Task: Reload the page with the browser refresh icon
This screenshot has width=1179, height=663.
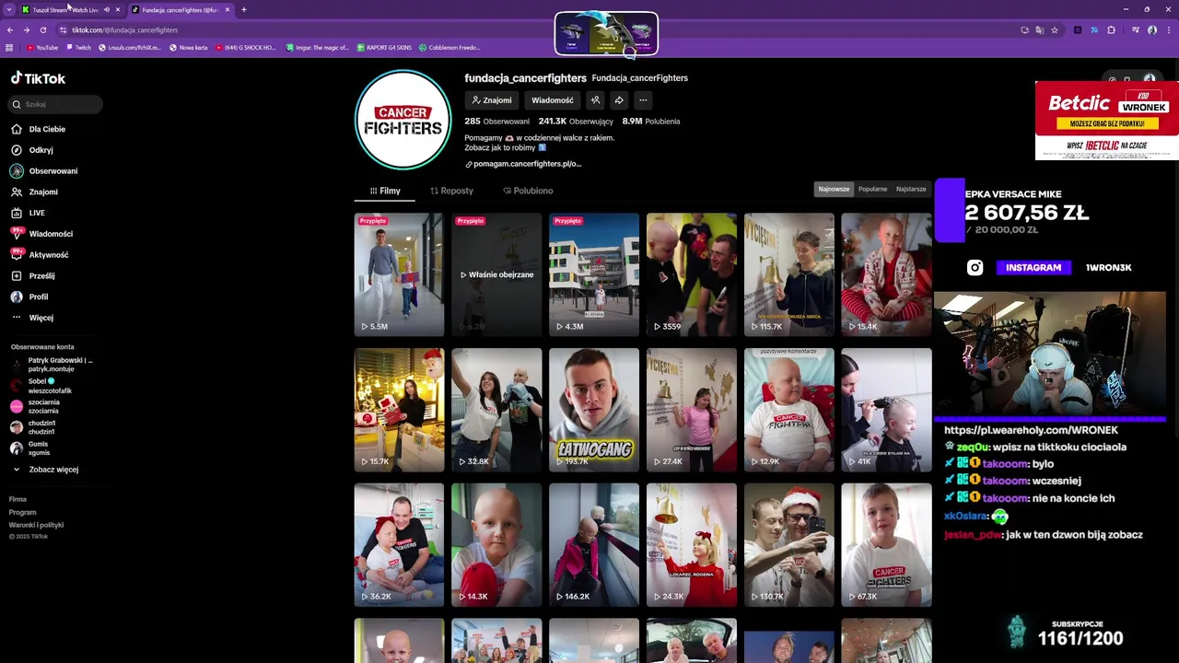Action: point(42,29)
